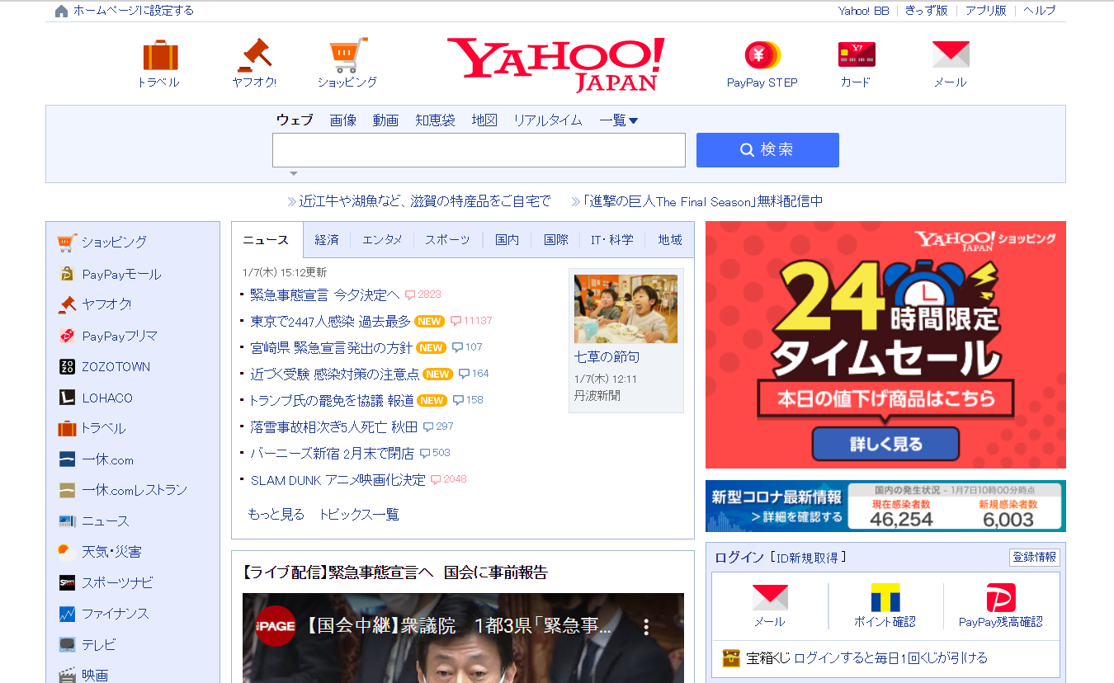Click the Yahoo! JAPAN logo
Image resolution: width=1114 pixels, height=683 pixels.
tap(555, 64)
